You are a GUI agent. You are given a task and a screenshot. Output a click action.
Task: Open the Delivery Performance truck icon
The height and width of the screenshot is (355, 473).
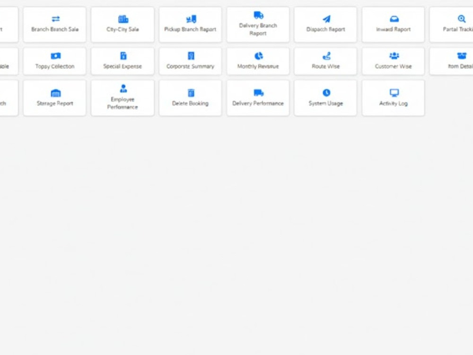259,93
